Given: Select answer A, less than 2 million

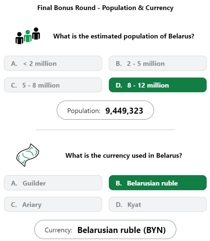Looking at the screenshot, I should tap(53, 63).
